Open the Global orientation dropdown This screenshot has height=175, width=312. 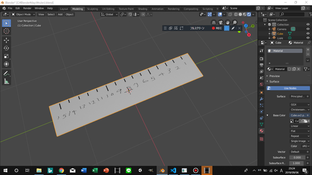[109, 15]
